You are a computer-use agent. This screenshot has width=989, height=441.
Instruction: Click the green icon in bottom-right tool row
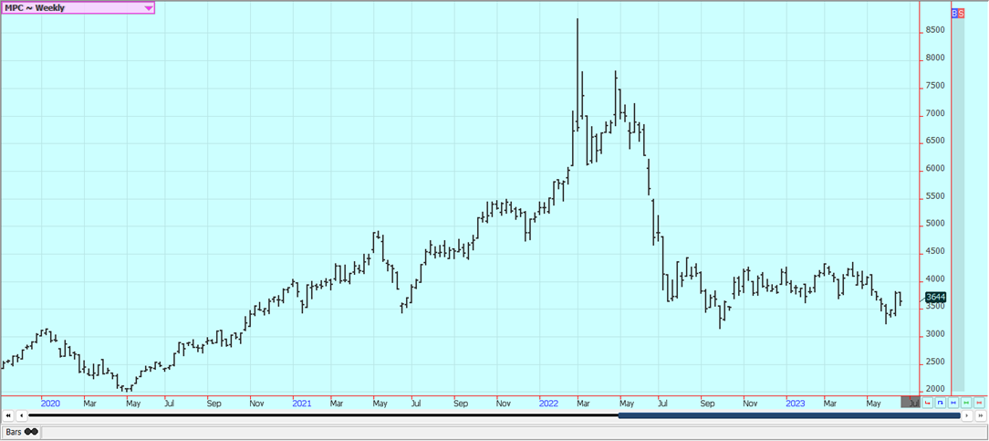pos(966,403)
